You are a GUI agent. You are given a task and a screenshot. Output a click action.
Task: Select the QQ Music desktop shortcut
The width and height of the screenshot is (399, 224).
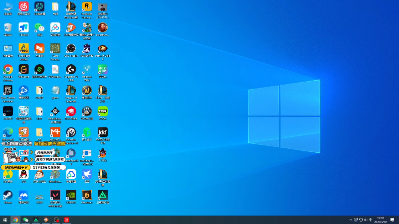click(8, 176)
